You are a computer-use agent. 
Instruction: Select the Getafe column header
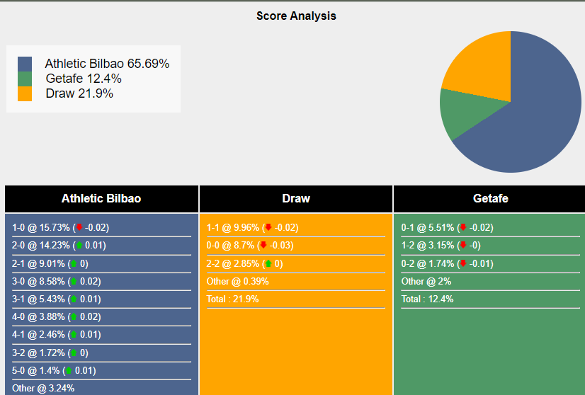[491, 199]
